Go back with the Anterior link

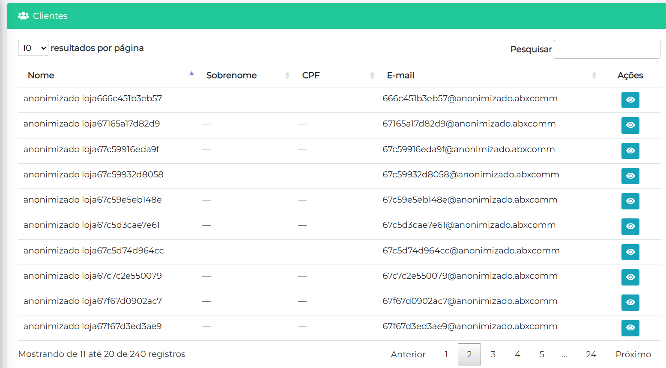coord(408,354)
